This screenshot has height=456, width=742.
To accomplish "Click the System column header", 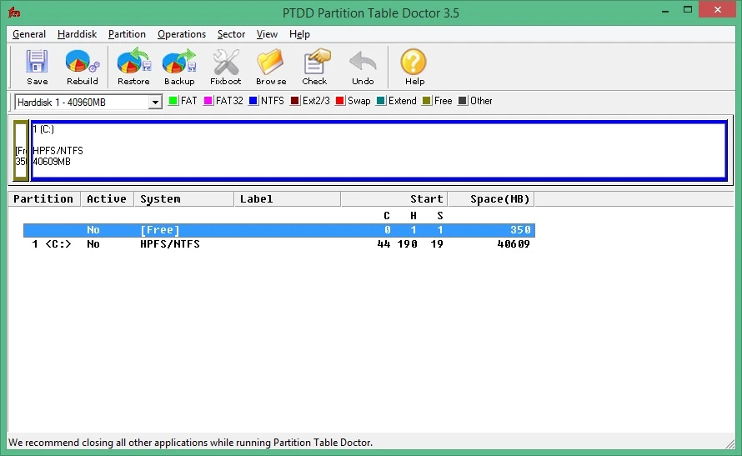I will tap(184, 199).
